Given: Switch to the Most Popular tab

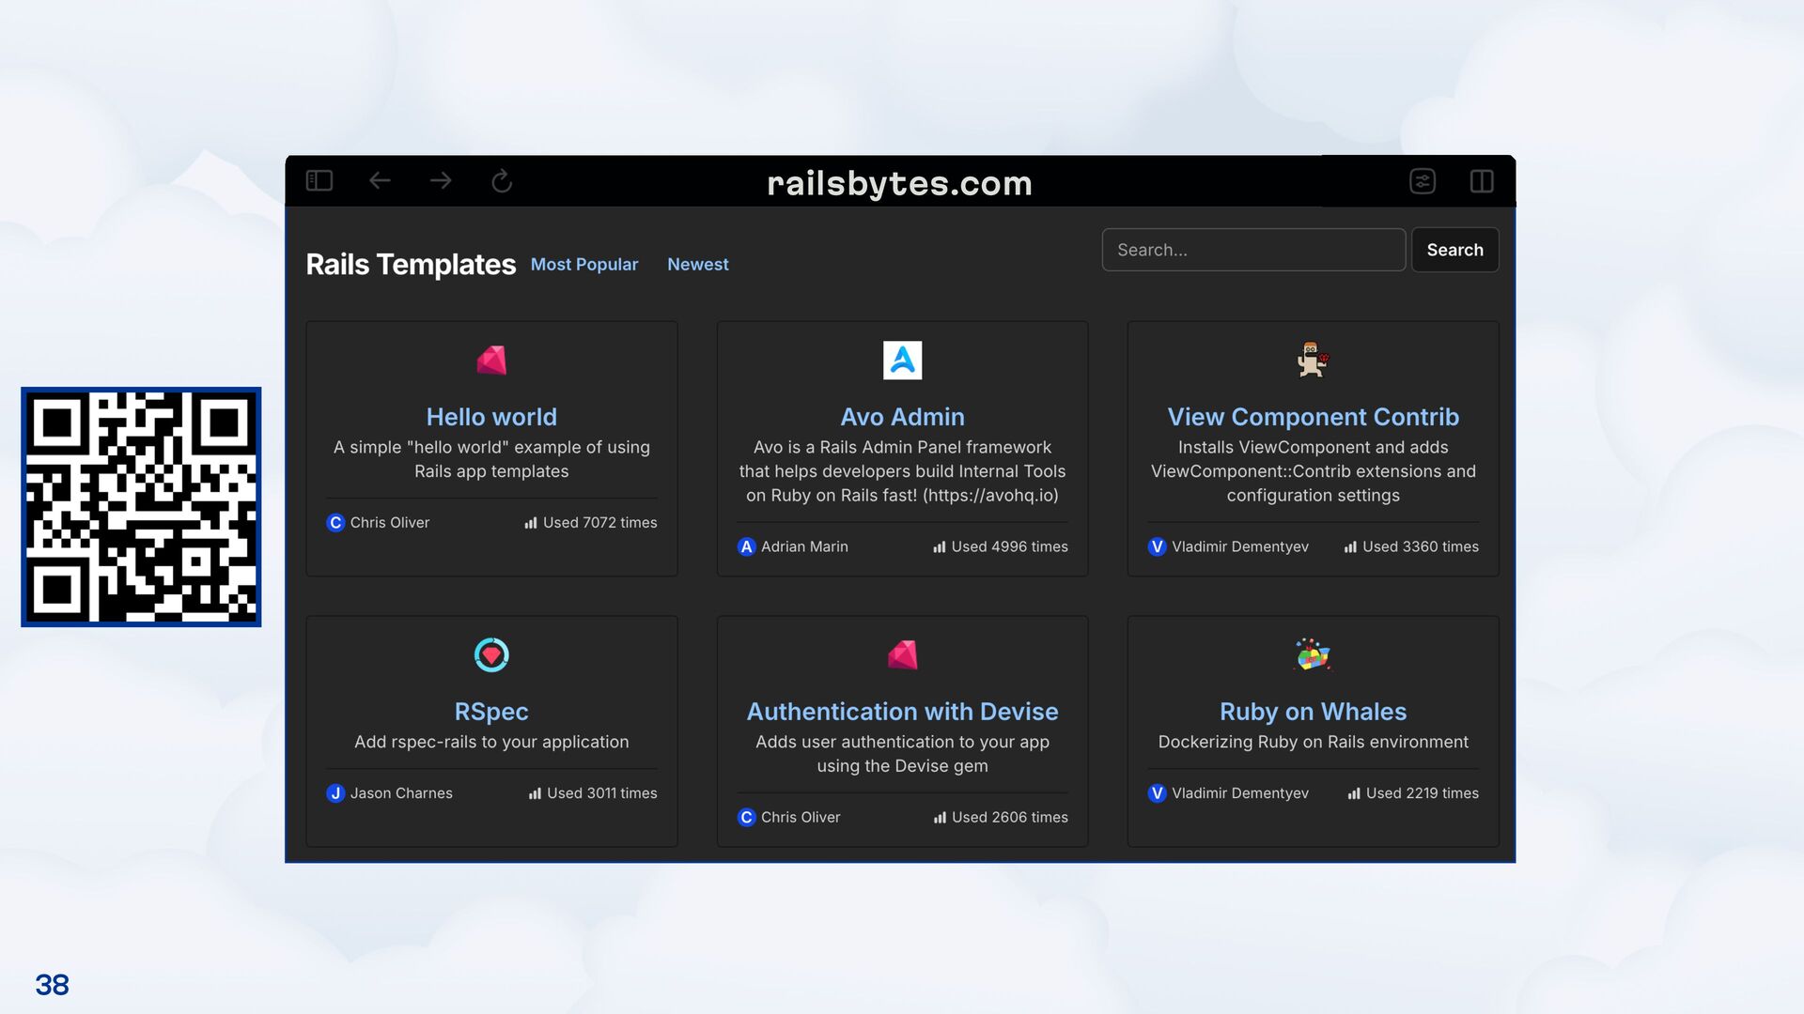Looking at the screenshot, I should click(583, 265).
